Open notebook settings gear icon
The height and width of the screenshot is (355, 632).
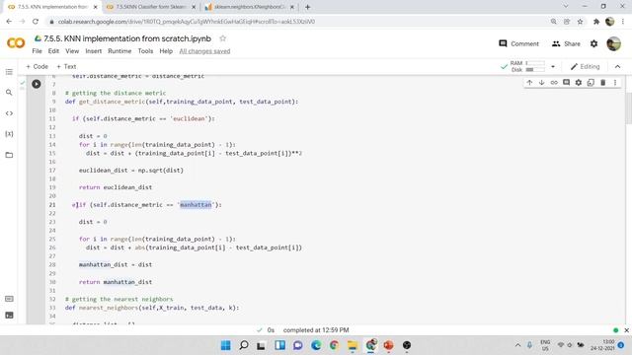point(593,43)
